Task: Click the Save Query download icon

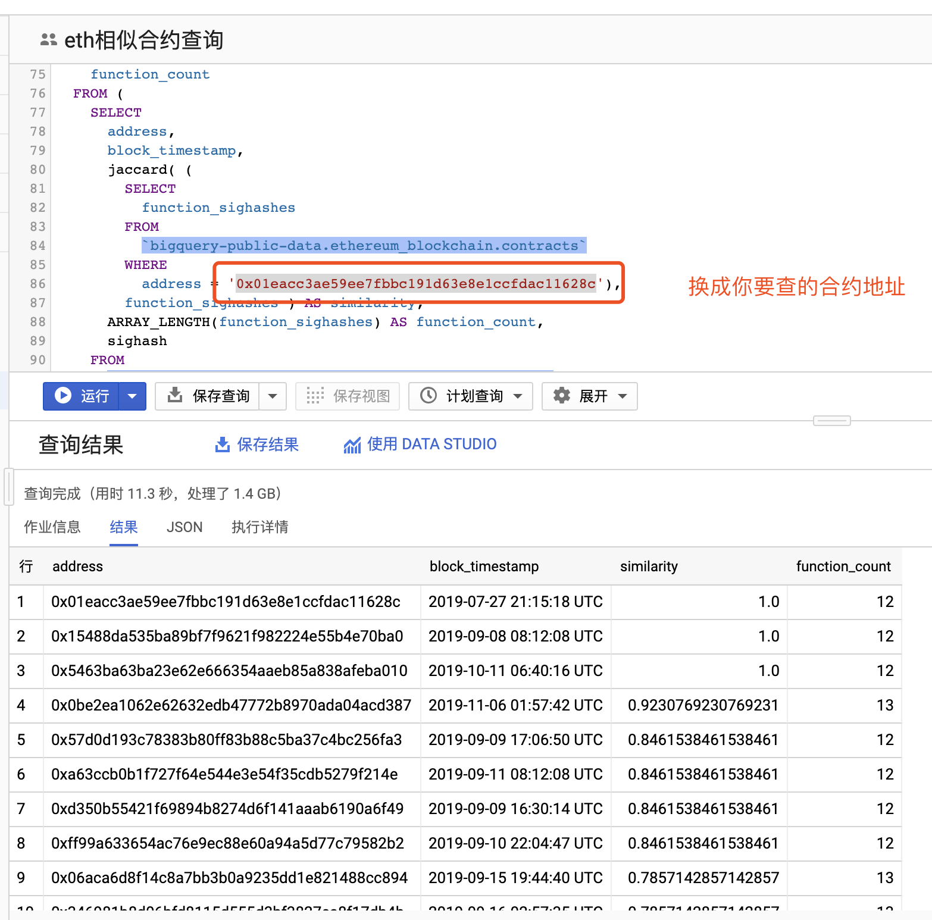Action: 175,395
